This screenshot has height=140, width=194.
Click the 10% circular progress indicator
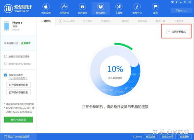(x=115, y=70)
